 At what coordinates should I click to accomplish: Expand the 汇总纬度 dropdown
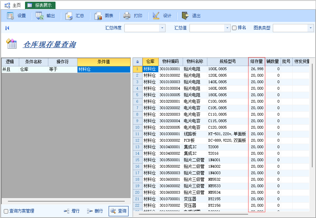pos(162,28)
